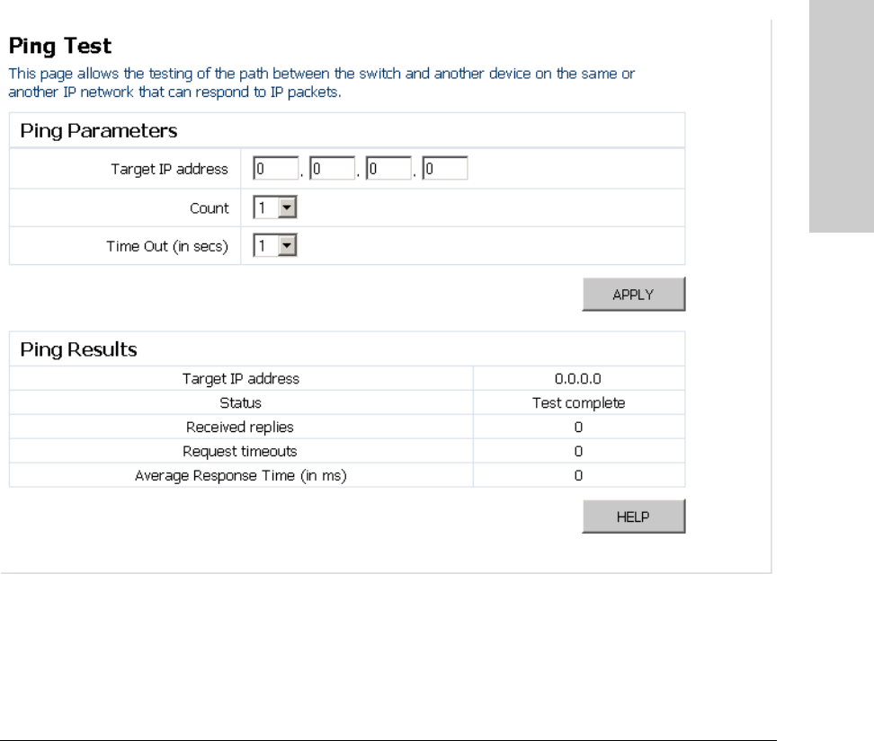
Task: Click the Average Response Time row label
Action: [241, 475]
